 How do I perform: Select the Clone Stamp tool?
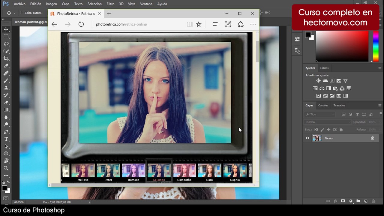(6, 88)
